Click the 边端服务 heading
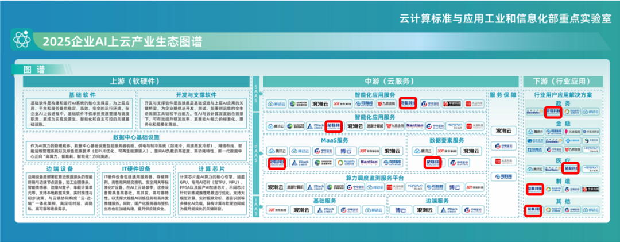 437,201
